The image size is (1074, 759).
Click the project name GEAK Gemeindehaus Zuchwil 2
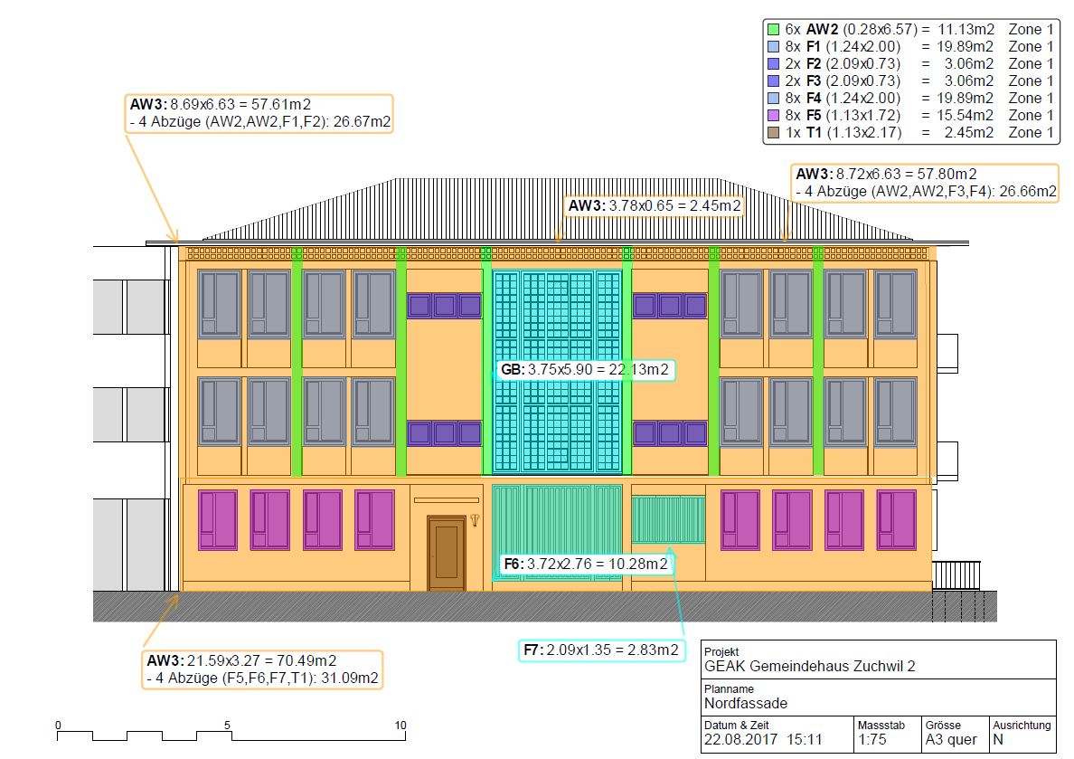click(809, 667)
